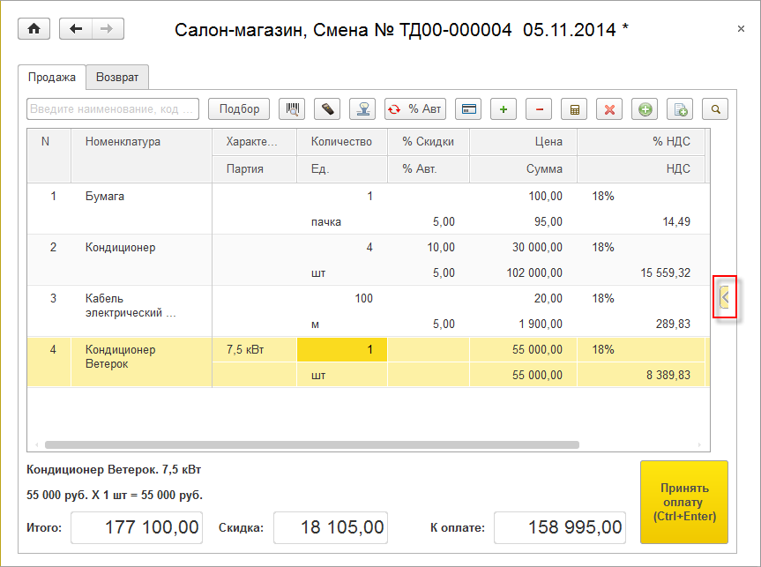Screen dimensions: 761x567
Task: Click the Подбор button
Action: (x=239, y=109)
